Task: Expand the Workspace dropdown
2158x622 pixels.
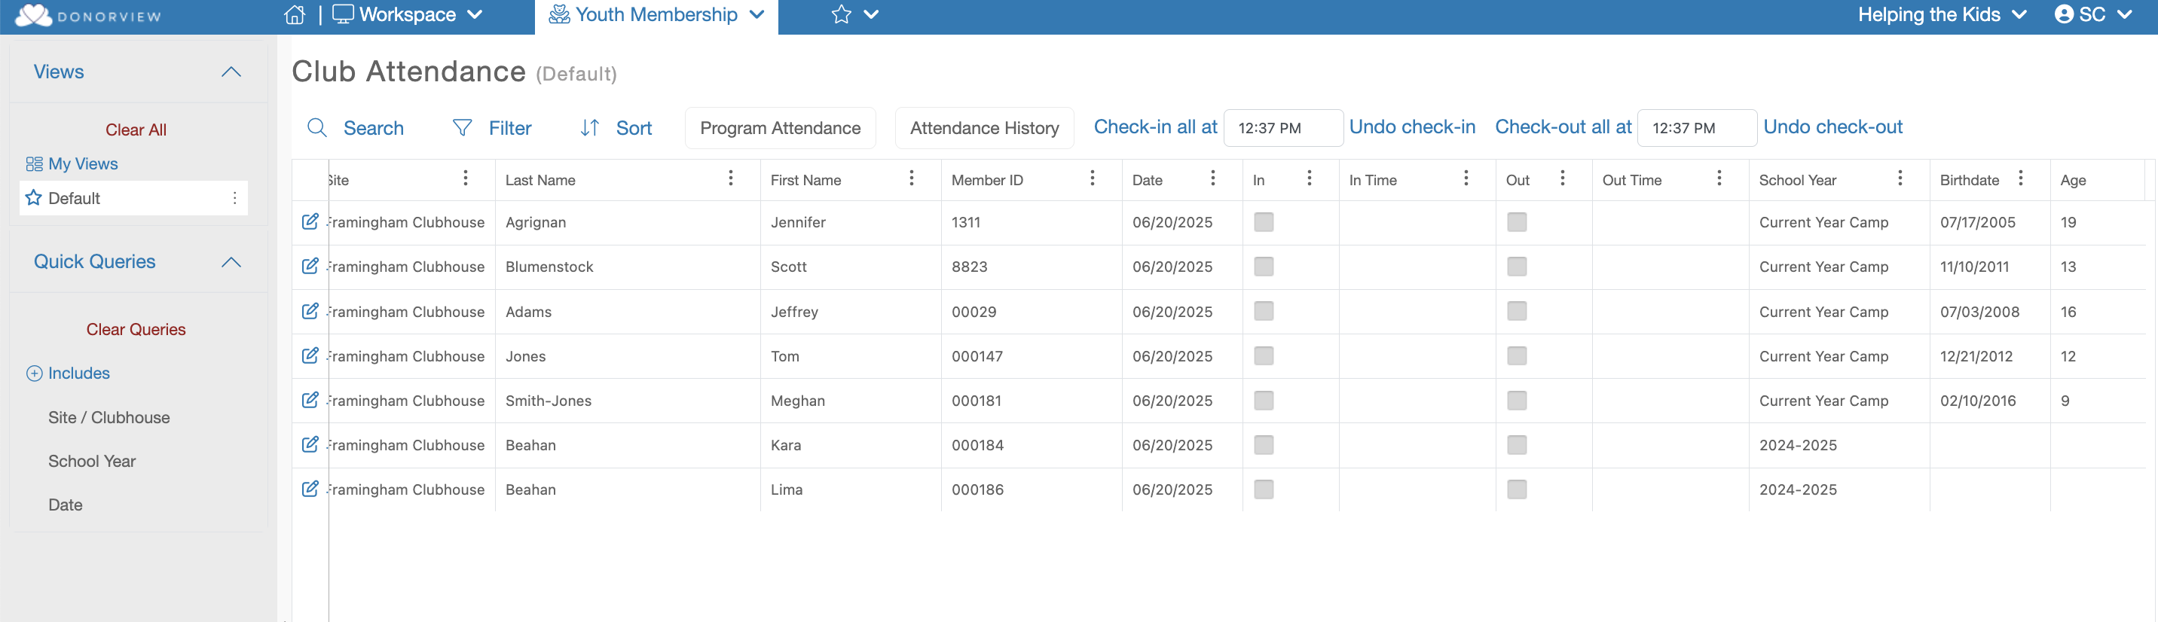Action: click(x=474, y=15)
